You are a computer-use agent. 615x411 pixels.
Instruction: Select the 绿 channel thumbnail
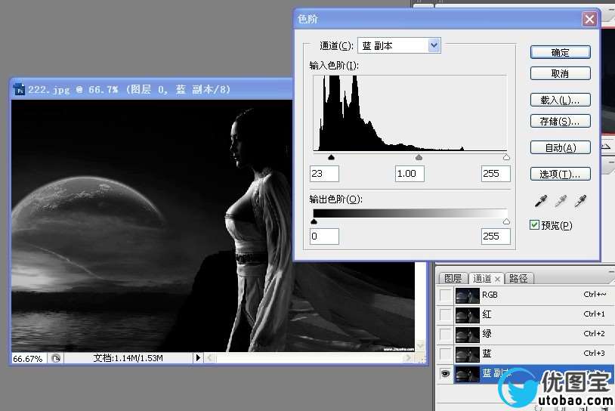[467, 335]
